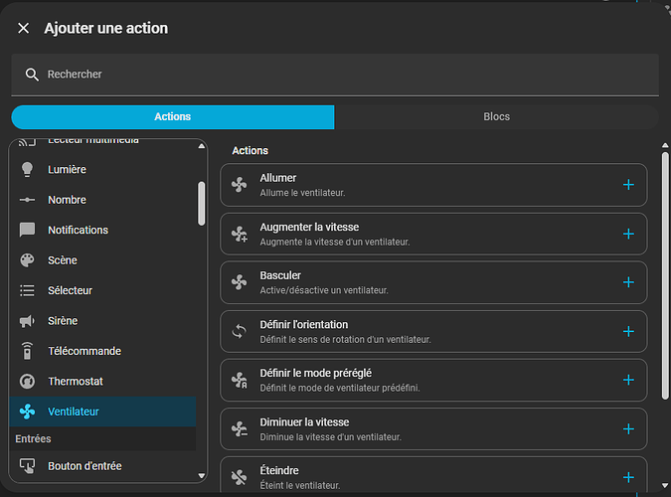
Task: Select the Lumière lightbulb icon
Action: pyautogui.click(x=28, y=170)
